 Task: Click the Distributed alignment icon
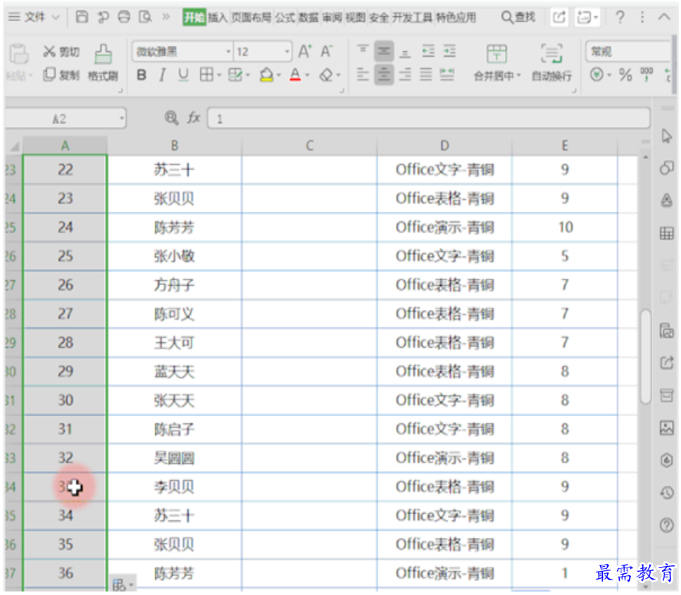[x=447, y=75]
